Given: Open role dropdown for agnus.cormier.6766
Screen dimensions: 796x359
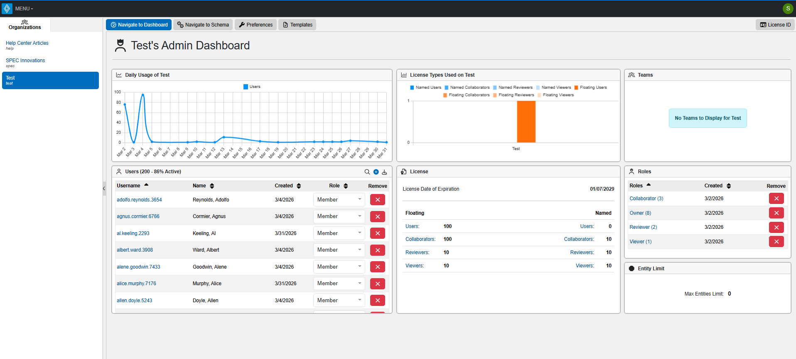Looking at the screenshot, I should coord(339,216).
